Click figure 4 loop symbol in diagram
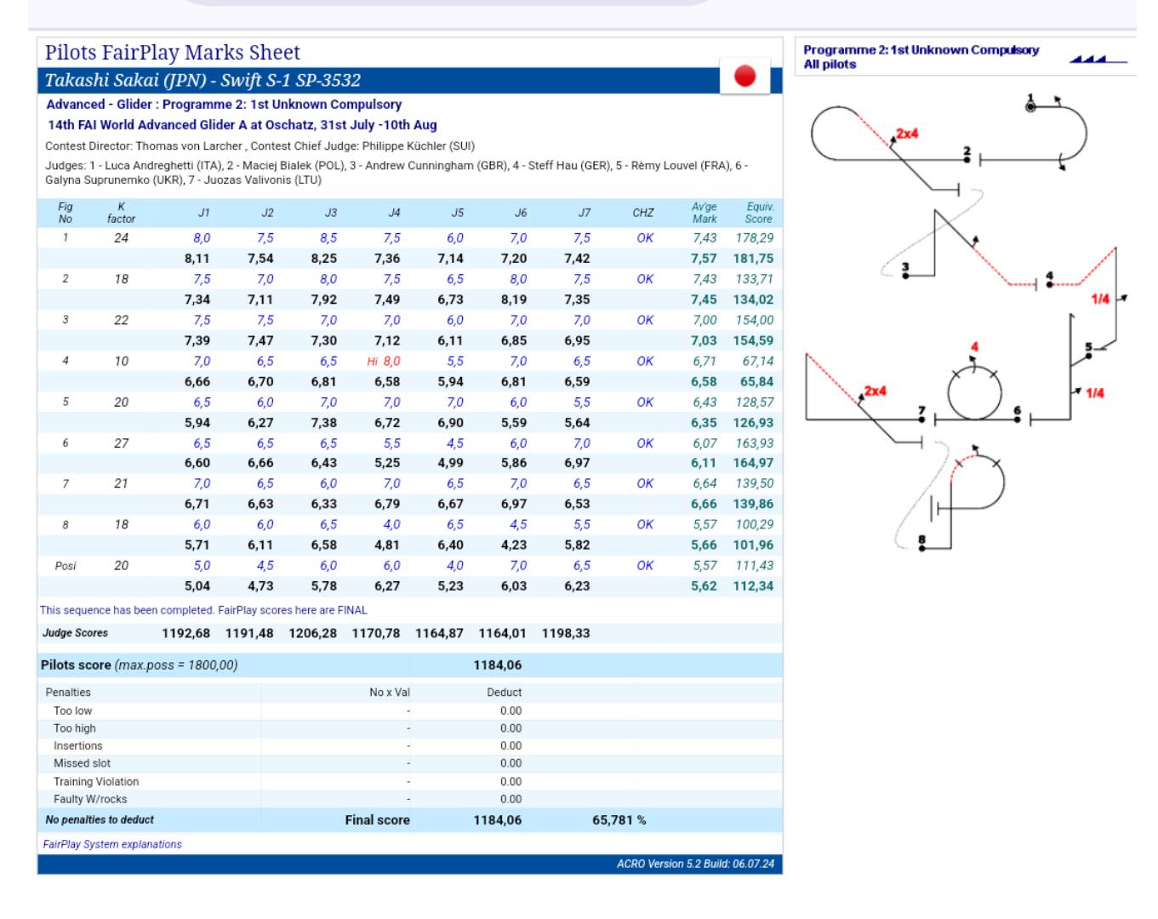The width and height of the screenshot is (1158, 919). [x=975, y=393]
